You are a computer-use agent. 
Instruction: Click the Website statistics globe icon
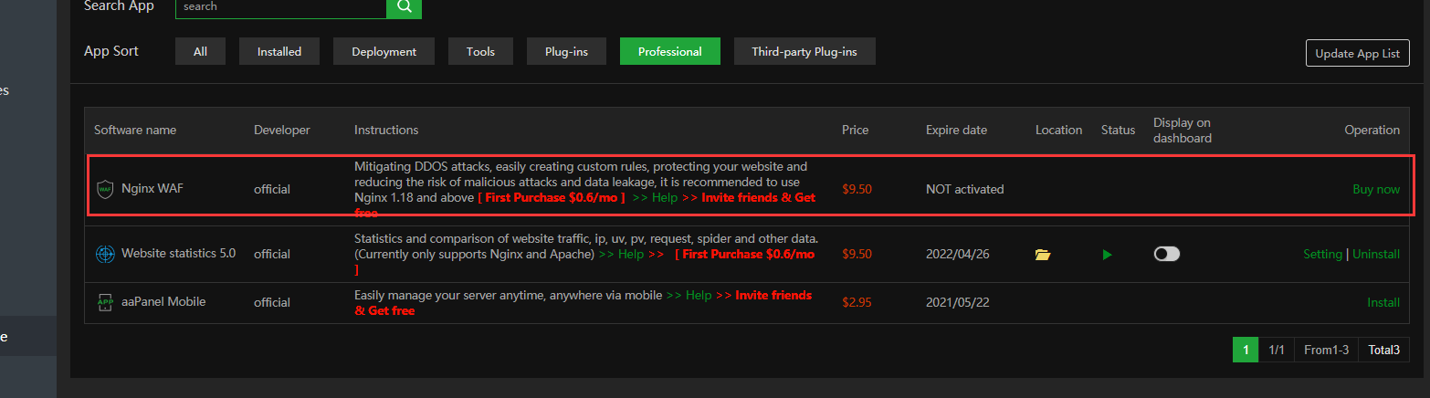tap(105, 254)
